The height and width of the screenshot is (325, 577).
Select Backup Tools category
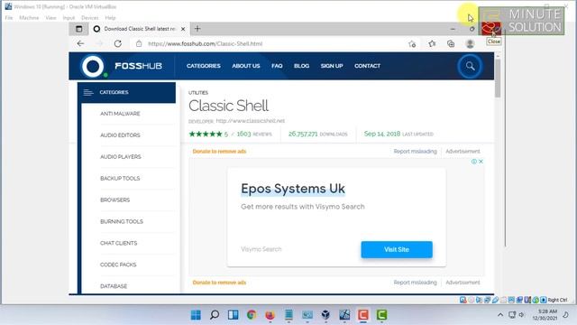pyautogui.click(x=120, y=179)
